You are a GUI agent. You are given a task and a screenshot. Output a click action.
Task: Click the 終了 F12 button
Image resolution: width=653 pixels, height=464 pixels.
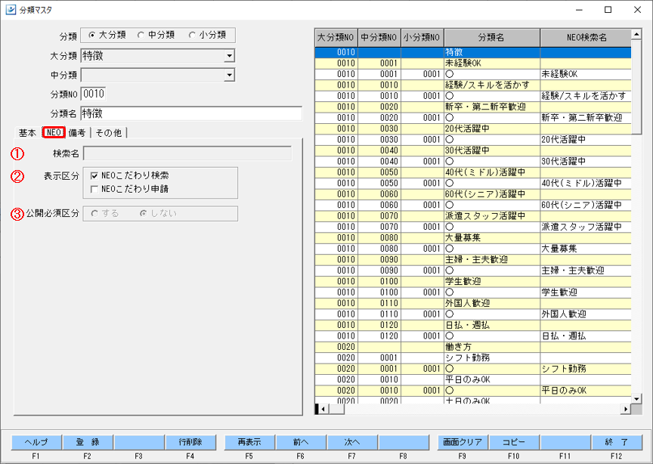tap(617, 442)
